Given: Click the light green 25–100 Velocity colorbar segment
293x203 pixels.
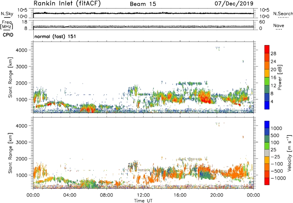Looking at the screenshot, I should click(x=267, y=146).
